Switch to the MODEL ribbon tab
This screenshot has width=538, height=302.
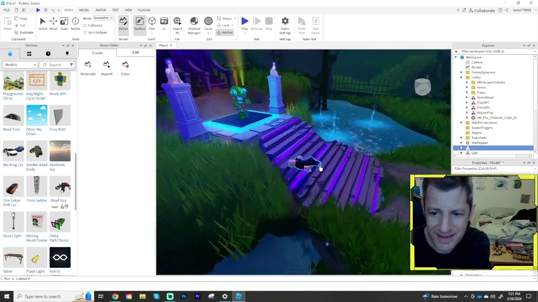84,10
